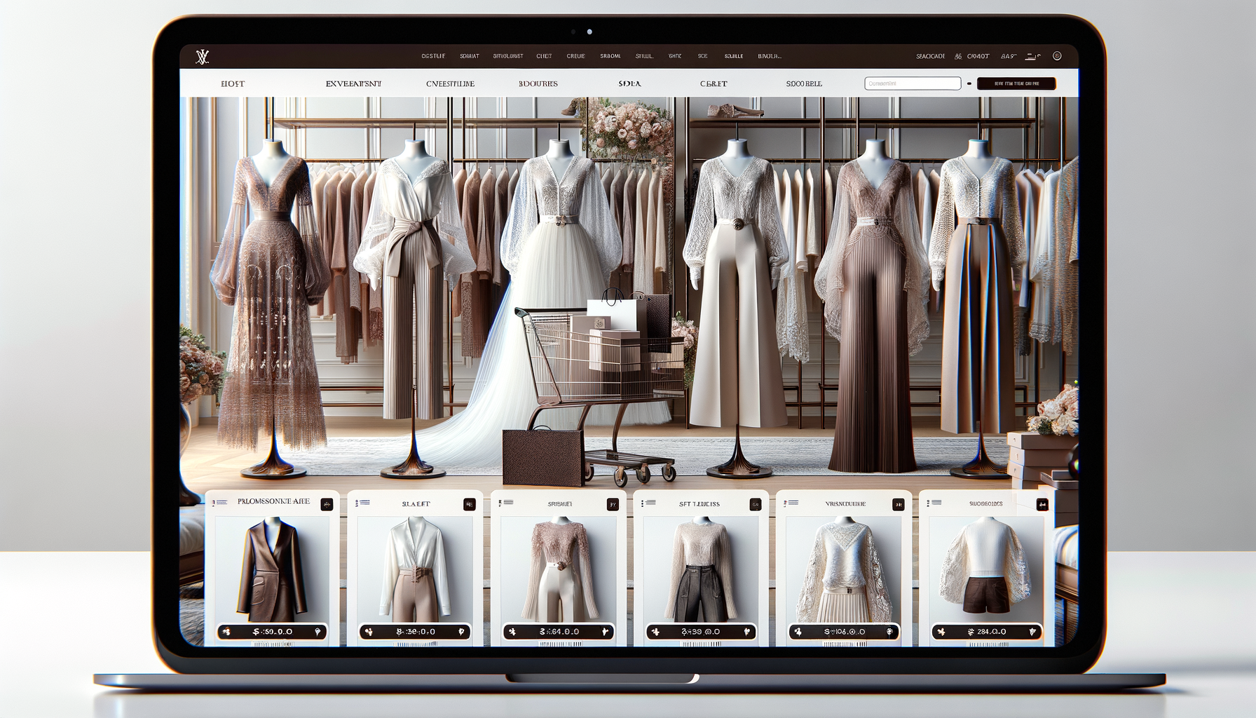The image size is (1256, 718).
Task: Click the right icon in the SRIBMIET price bar
Action: pyautogui.click(x=604, y=632)
